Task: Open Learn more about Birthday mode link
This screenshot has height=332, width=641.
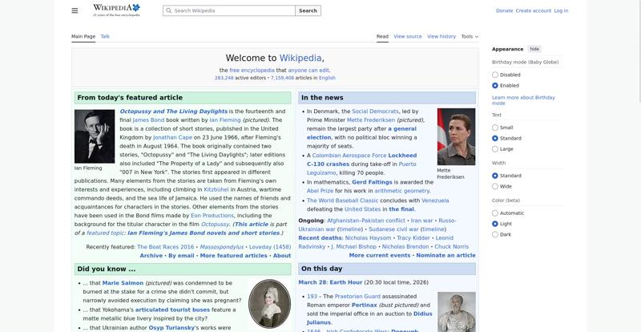Action: click(x=522, y=100)
